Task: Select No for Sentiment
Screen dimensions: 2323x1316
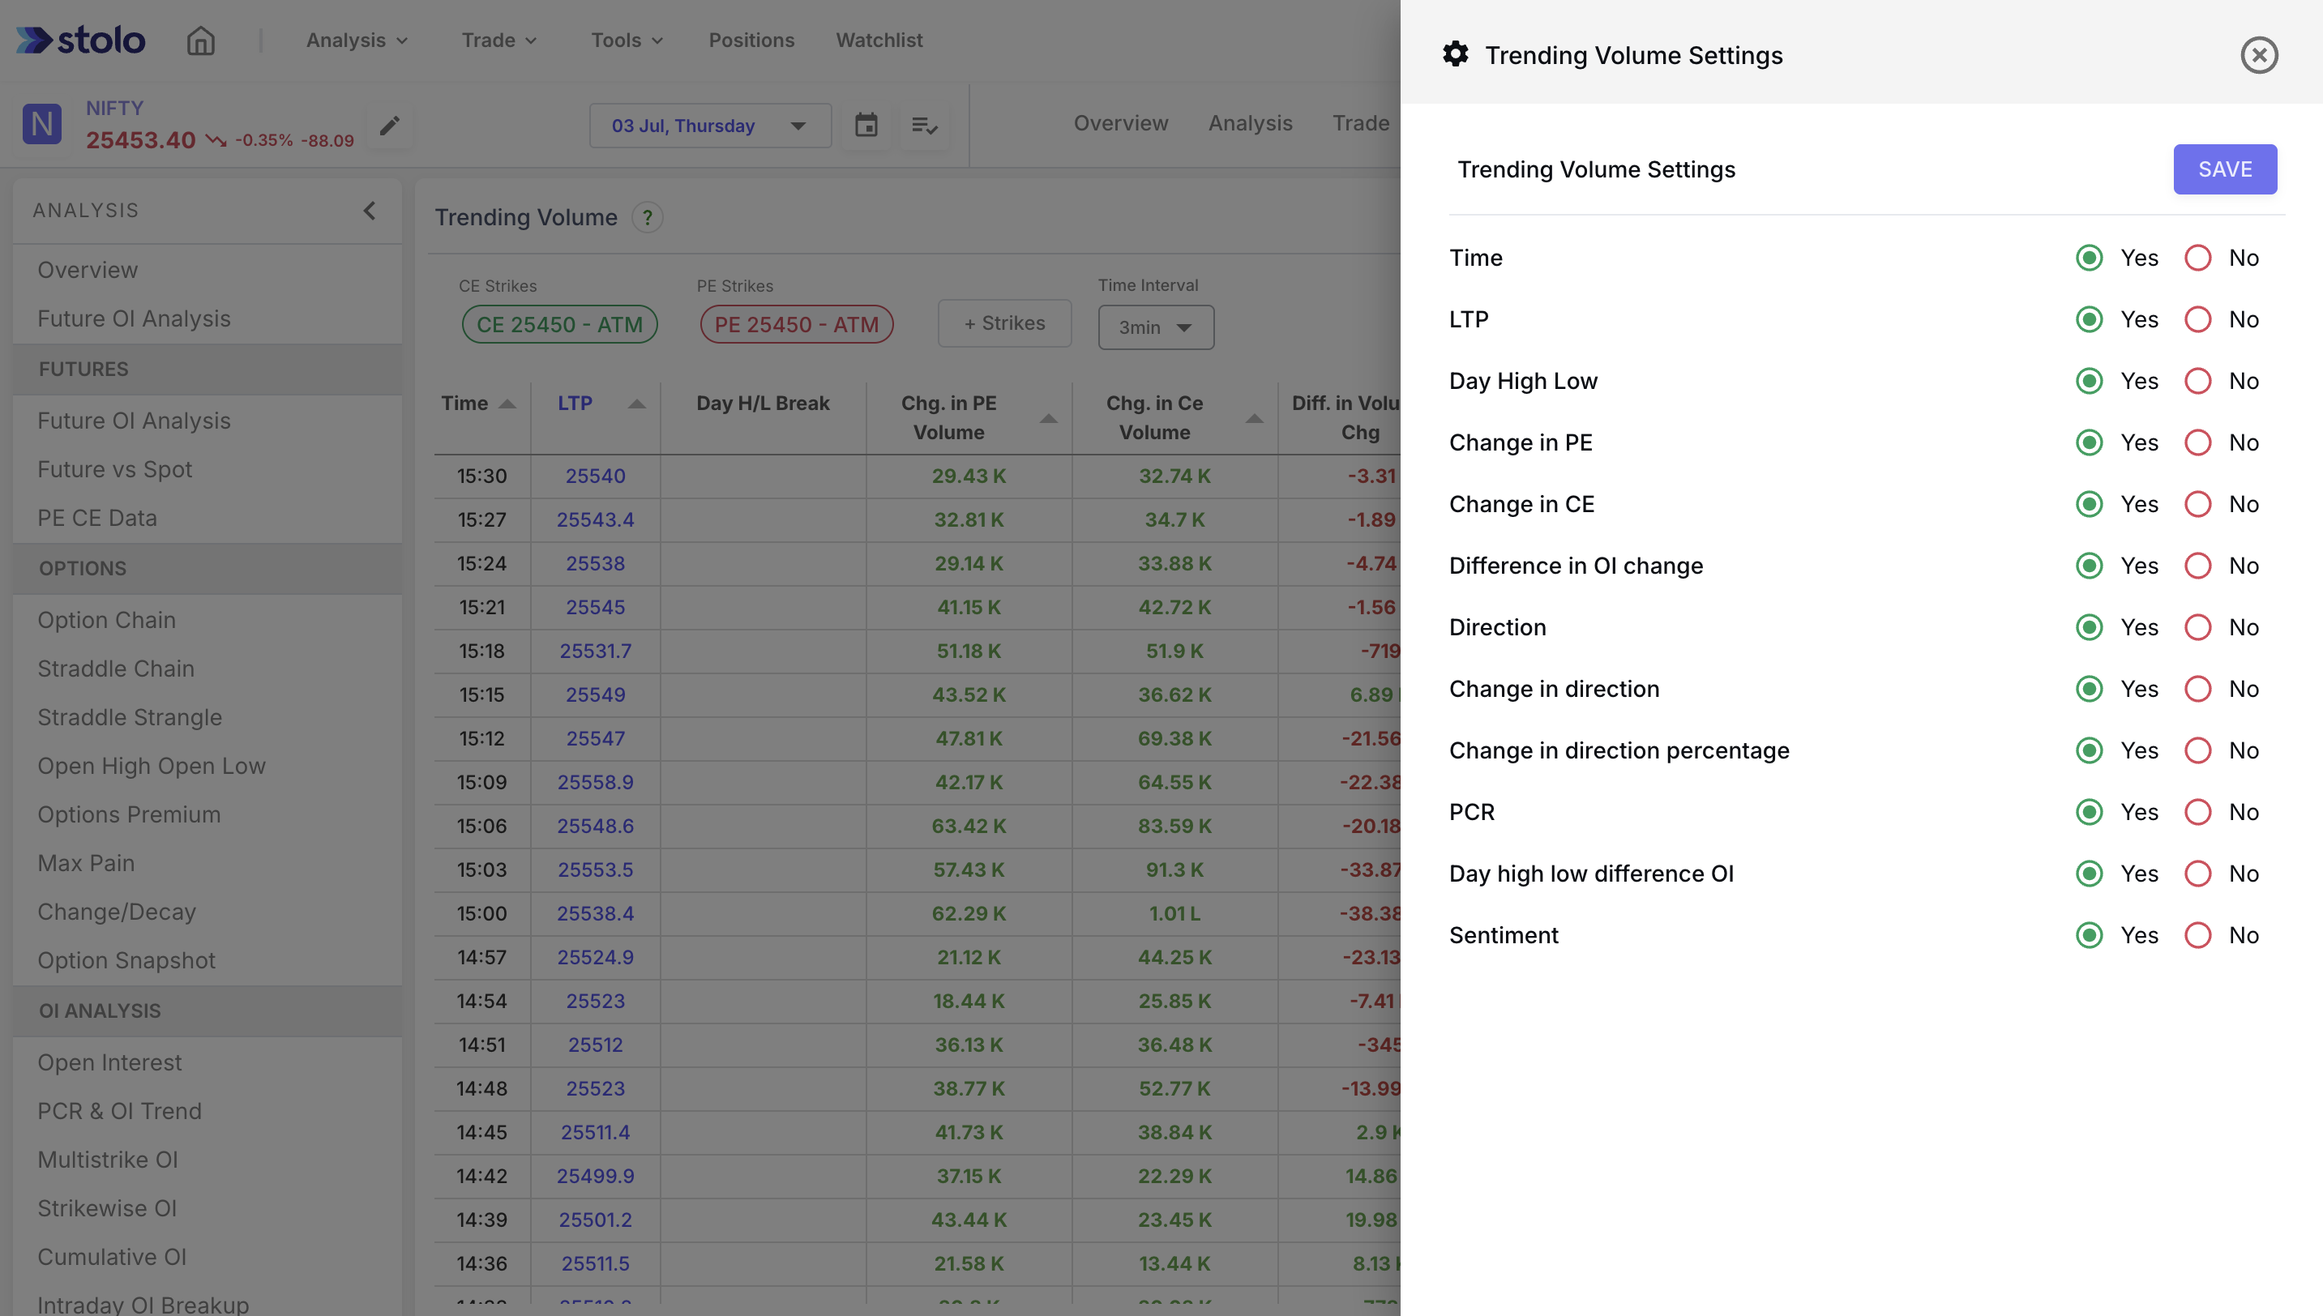Action: coord(2197,935)
